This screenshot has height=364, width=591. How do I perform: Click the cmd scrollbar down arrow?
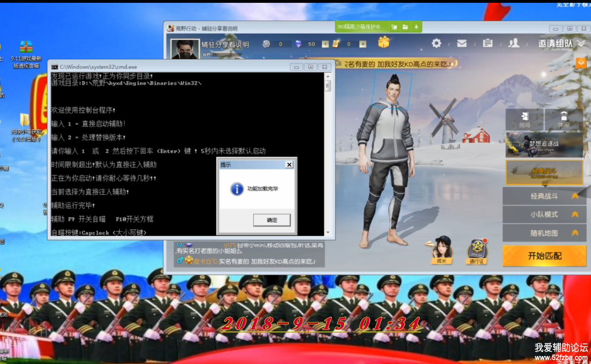pyautogui.click(x=328, y=232)
